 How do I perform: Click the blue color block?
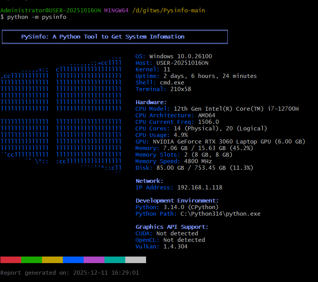(73, 260)
